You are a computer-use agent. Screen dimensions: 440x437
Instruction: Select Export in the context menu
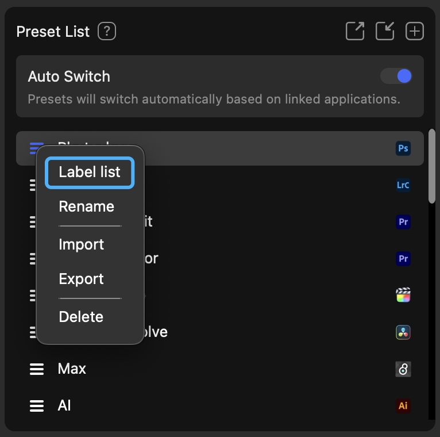82,279
